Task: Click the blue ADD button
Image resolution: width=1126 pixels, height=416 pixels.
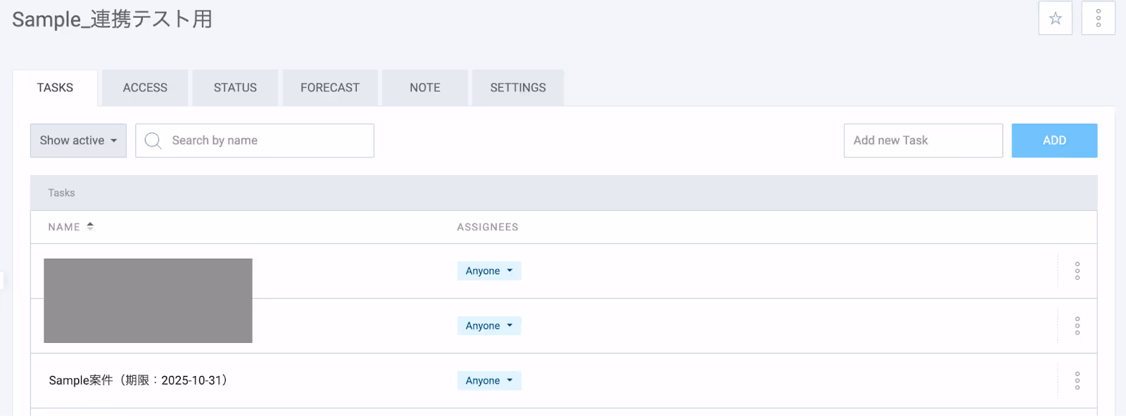Action: click(x=1054, y=141)
